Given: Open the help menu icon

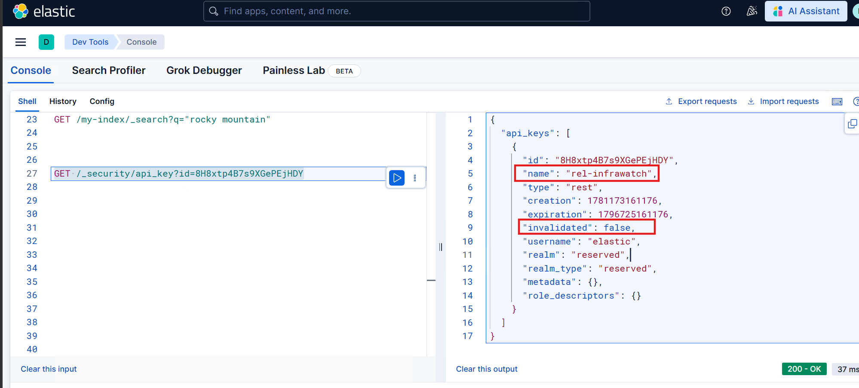Looking at the screenshot, I should pos(726,11).
